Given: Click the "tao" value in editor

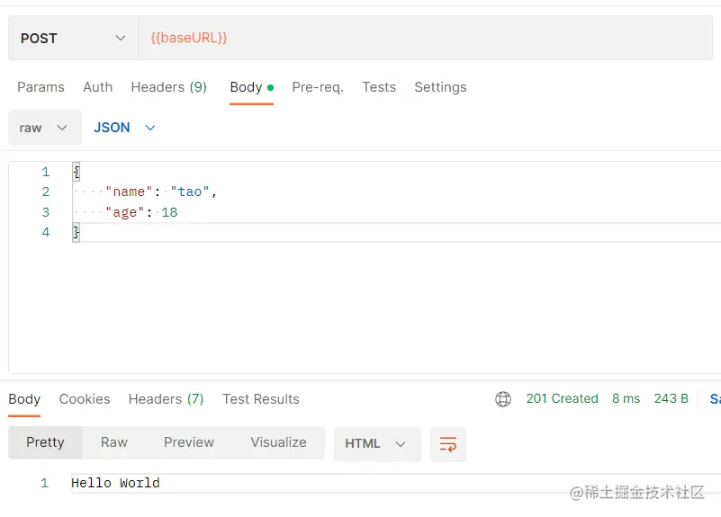Looking at the screenshot, I should pyautogui.click(x=190, y=192).
